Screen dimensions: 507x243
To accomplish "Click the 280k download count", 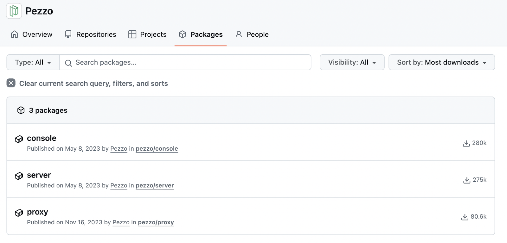I will 479,143.
